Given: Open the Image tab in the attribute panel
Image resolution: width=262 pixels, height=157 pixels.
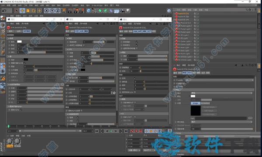Looking at the screenshot, I should tap(196, 104).
